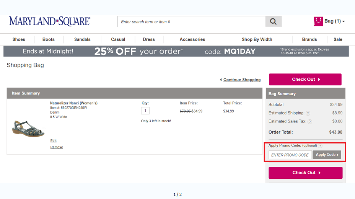This screenshot has height=199, width=355.
Task: Expand the Bag (1) dropdown
Action: (x=335, y=21)
